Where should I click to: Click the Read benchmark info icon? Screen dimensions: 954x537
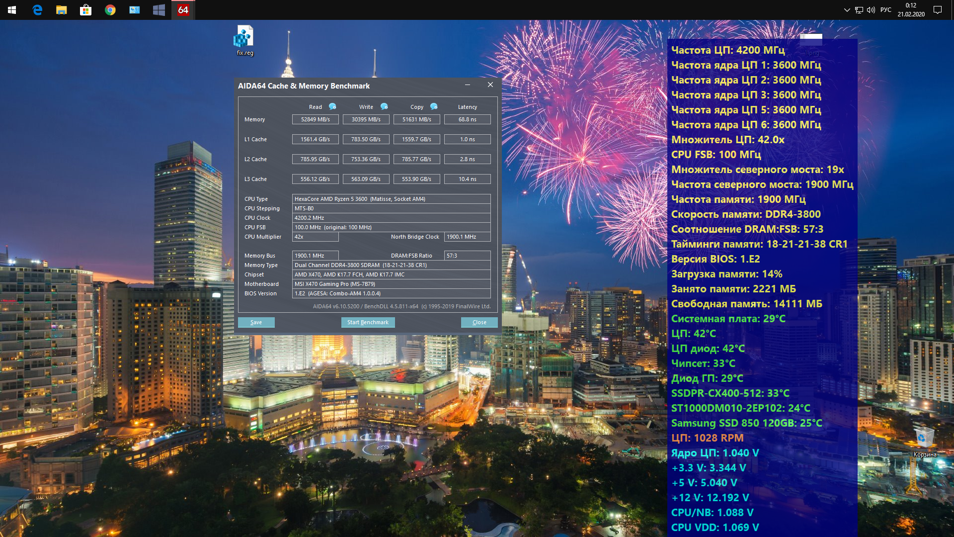332,106
